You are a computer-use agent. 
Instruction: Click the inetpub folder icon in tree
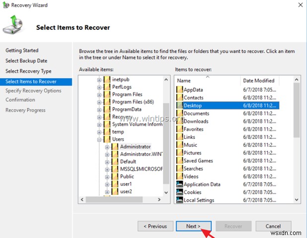107,79
